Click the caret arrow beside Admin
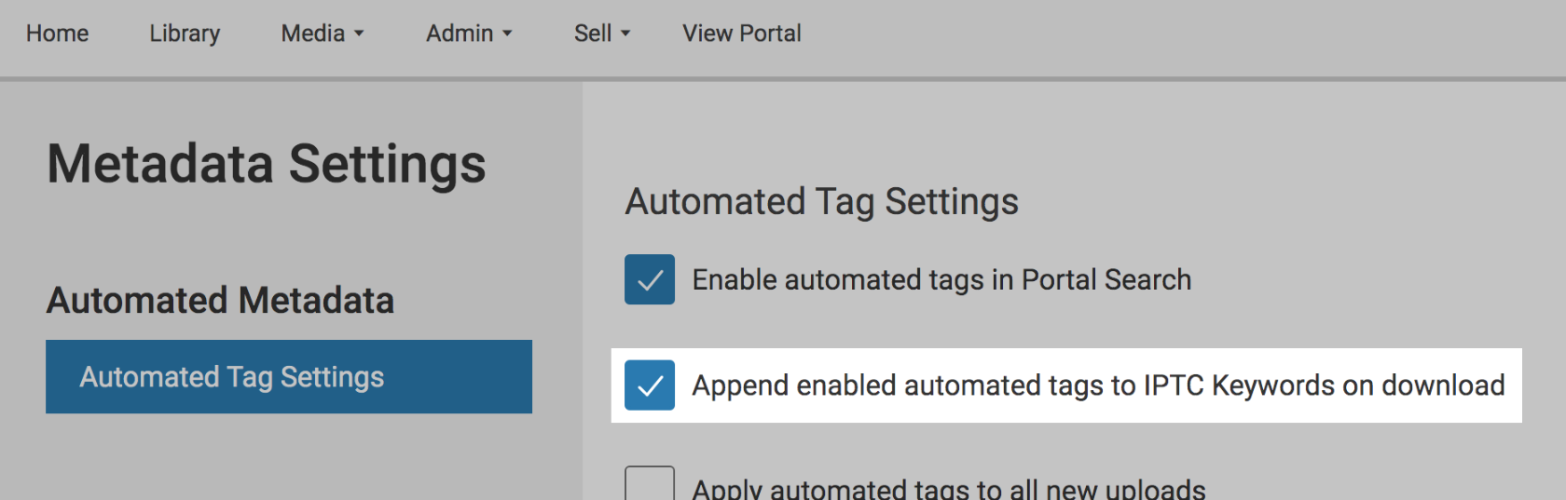The image size is (1566, 500). pyautogui.click(x=507, y=34)
